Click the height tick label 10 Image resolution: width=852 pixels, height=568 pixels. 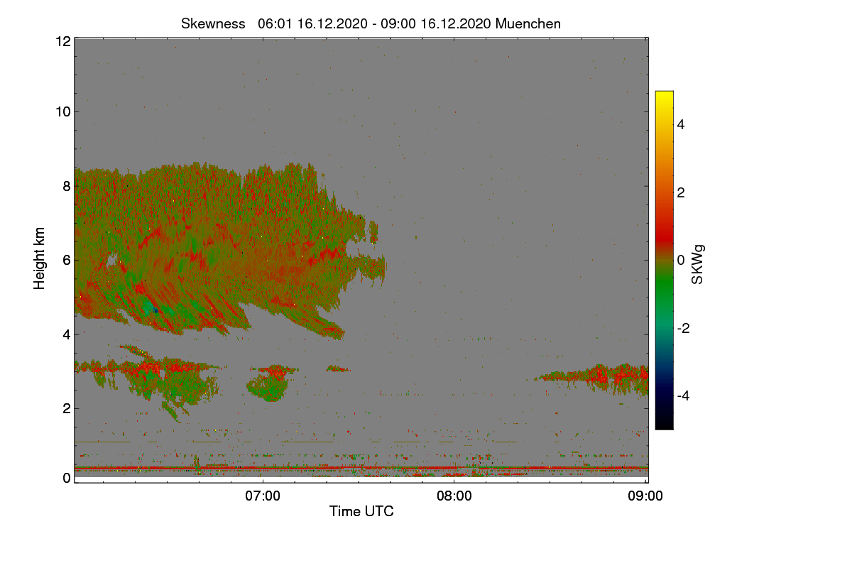click(x=62, y=111)
